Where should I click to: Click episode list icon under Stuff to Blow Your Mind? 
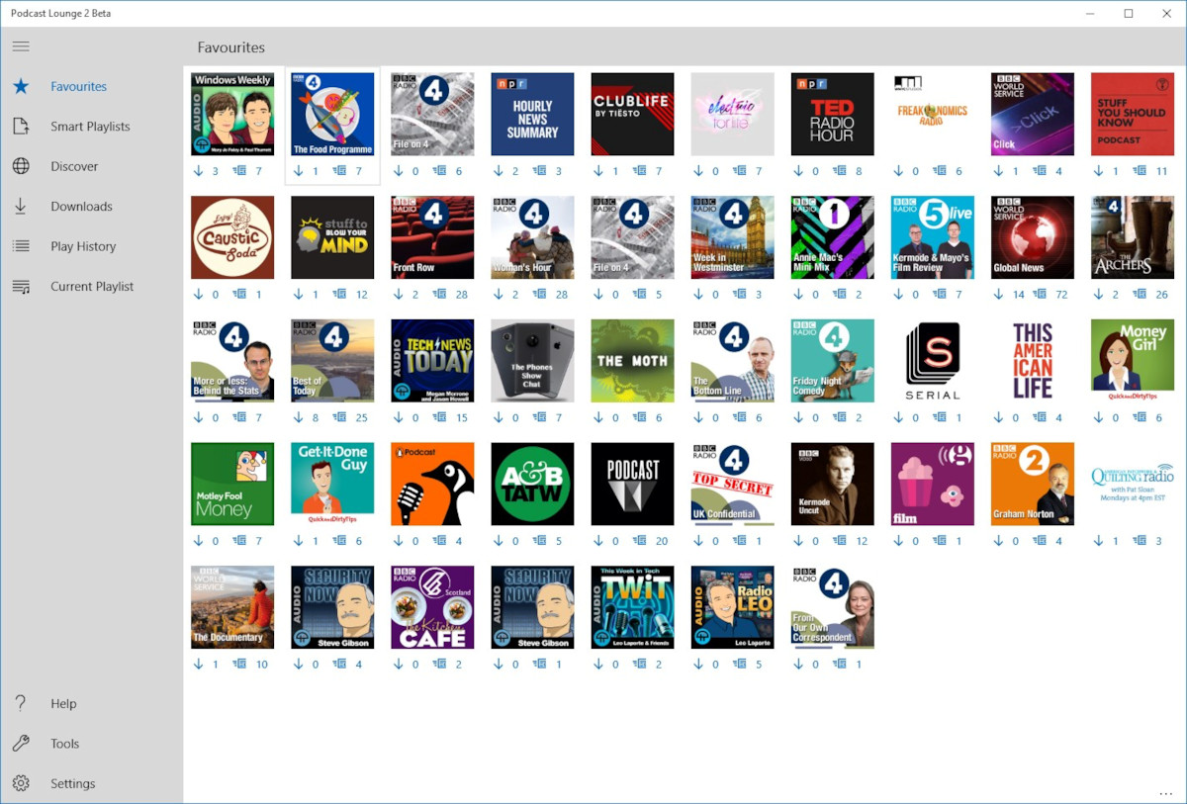[339, 295]
